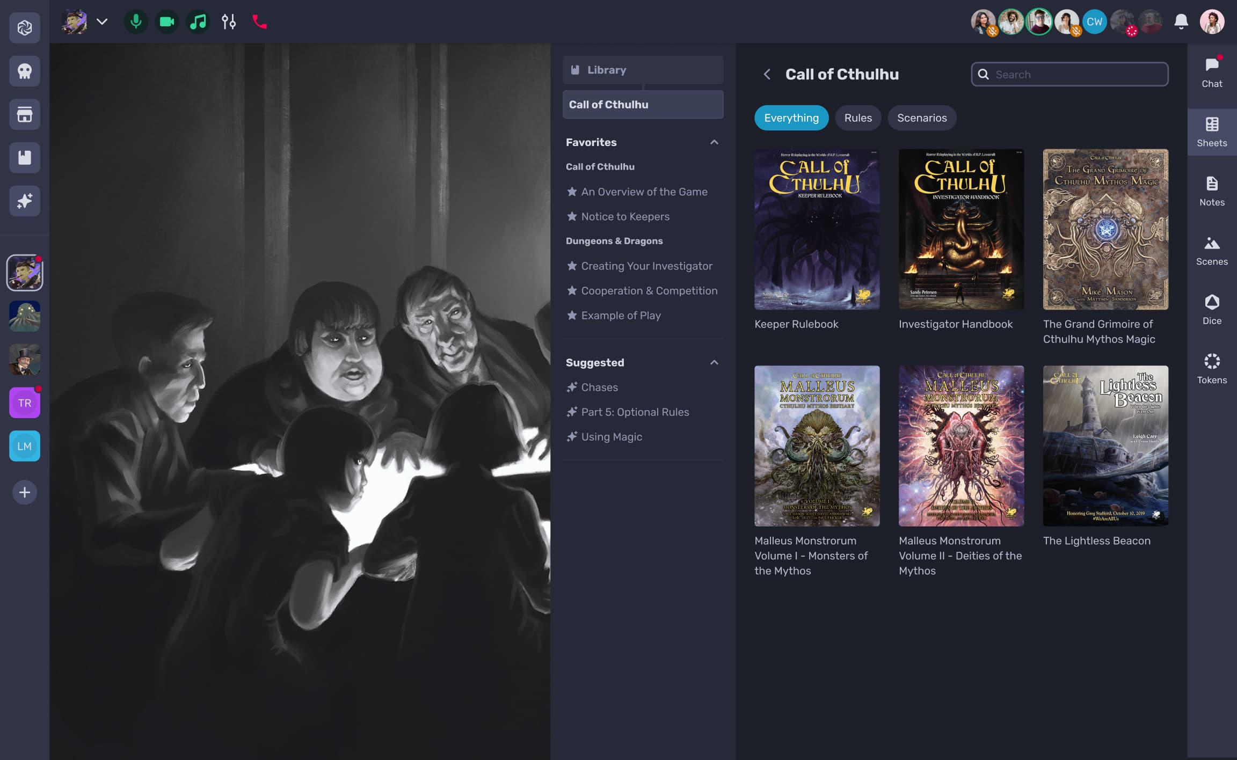Go back using the left chevron arrow

pos(767,74)
